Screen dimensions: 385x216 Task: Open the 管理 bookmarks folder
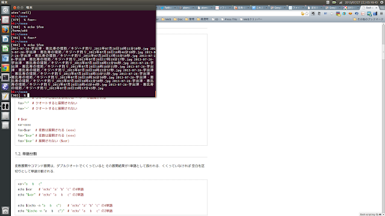click(x=190, y=19)
